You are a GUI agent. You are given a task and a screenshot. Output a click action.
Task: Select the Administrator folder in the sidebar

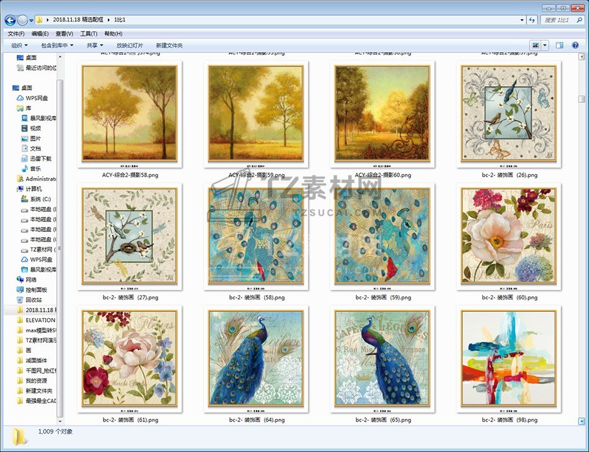coord(37,179)
